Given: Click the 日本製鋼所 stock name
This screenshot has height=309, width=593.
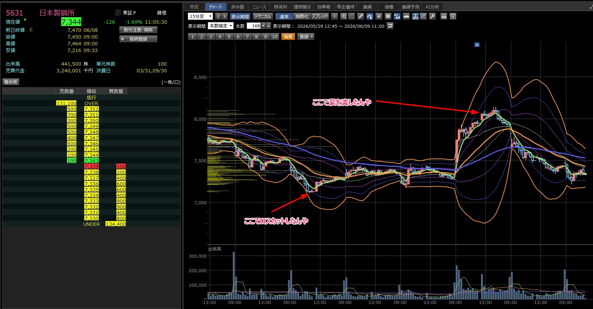Looking at the screenshot, I should 57,13.
